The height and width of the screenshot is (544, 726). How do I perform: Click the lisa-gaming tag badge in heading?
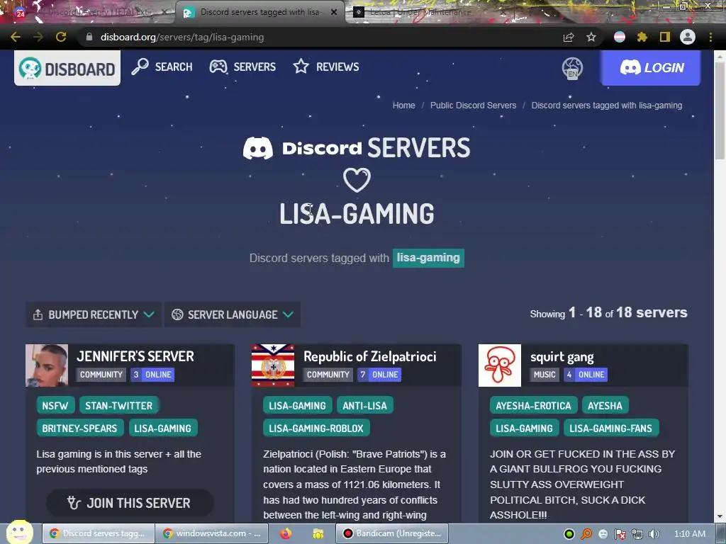click(x=428, y=258)
